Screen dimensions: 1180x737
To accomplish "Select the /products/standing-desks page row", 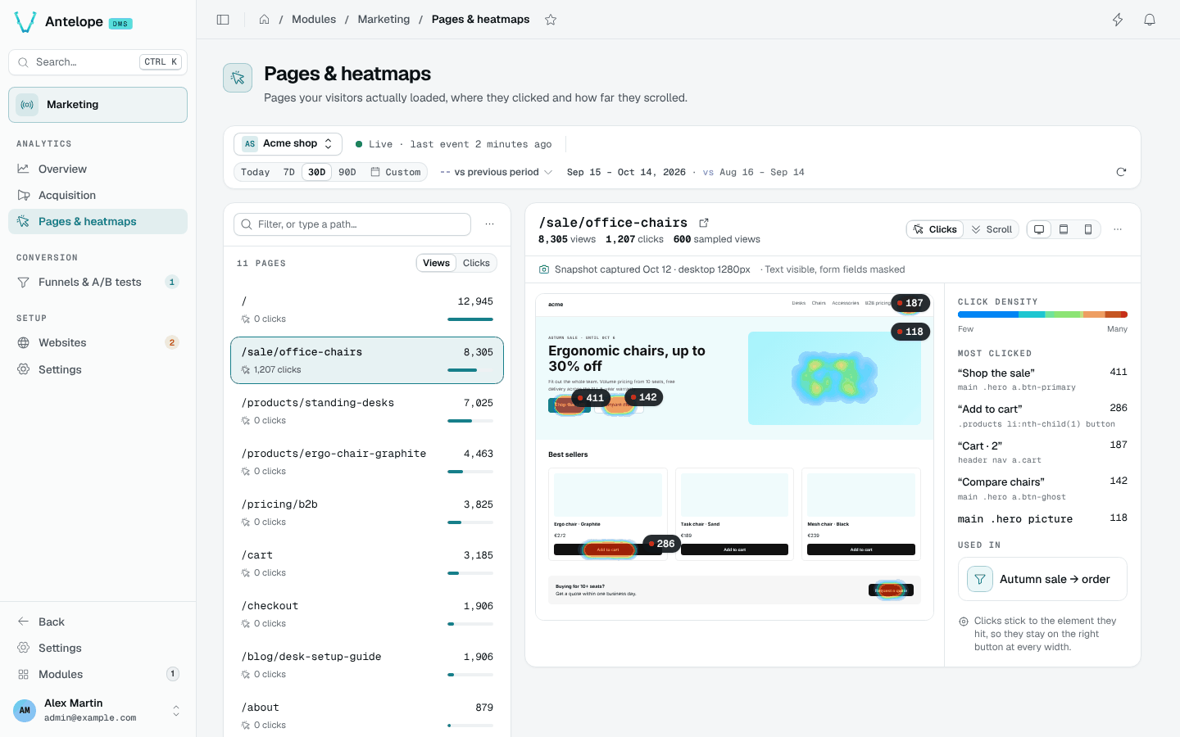I will 367,411.
